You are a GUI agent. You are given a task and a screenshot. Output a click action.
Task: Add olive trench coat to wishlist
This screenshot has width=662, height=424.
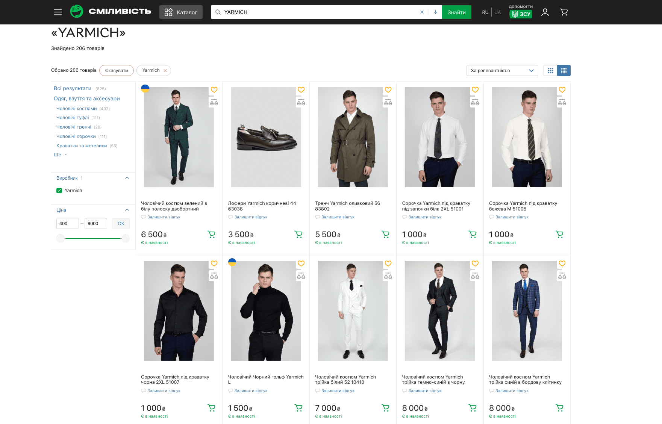[388, 90]
